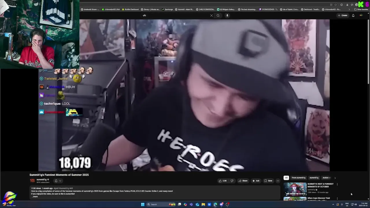Image resolution: width=370 pixels, height=208 pixels.
Task: Share the Summit1g video
Action: (x=243, y=181)
